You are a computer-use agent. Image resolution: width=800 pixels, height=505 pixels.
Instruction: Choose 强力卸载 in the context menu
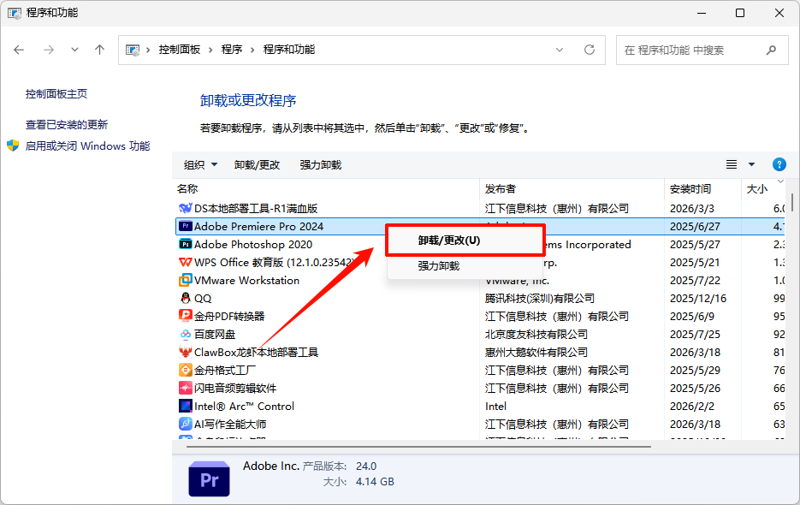pyautogui.click(x=439, y=266)
